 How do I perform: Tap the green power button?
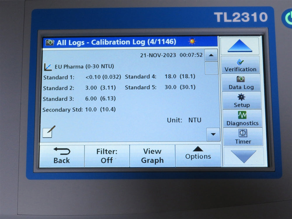[x=288, y=18]
